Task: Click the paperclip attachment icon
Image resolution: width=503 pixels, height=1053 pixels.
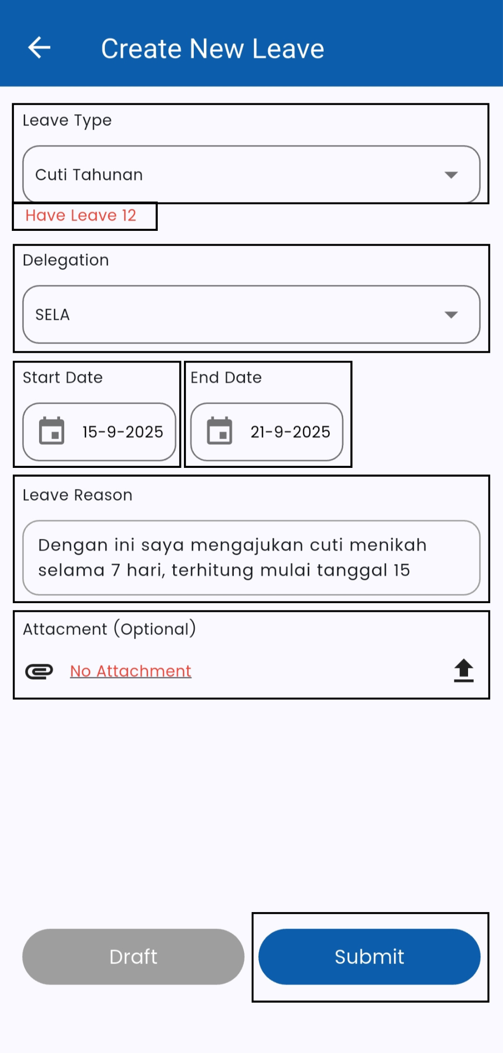Action: coord(39,671)
